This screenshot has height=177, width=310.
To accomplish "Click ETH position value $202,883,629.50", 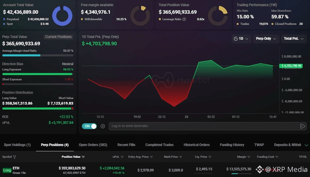I will 72,168.
